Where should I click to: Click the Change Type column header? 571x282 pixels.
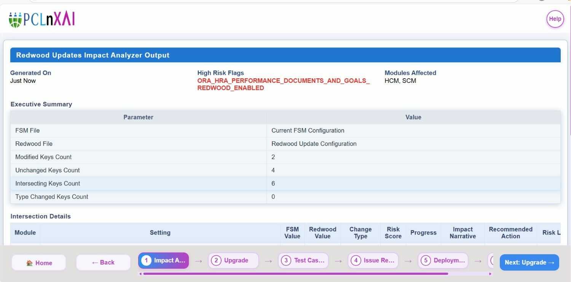coord(360,233)
